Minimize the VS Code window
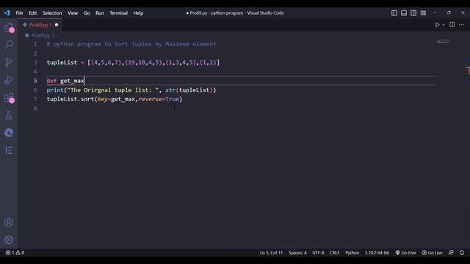This screenshot has height=264, width=470. 435,13
